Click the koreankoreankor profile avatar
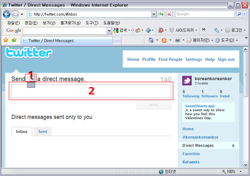Screen dimensions: 250x176 [187, 80]
